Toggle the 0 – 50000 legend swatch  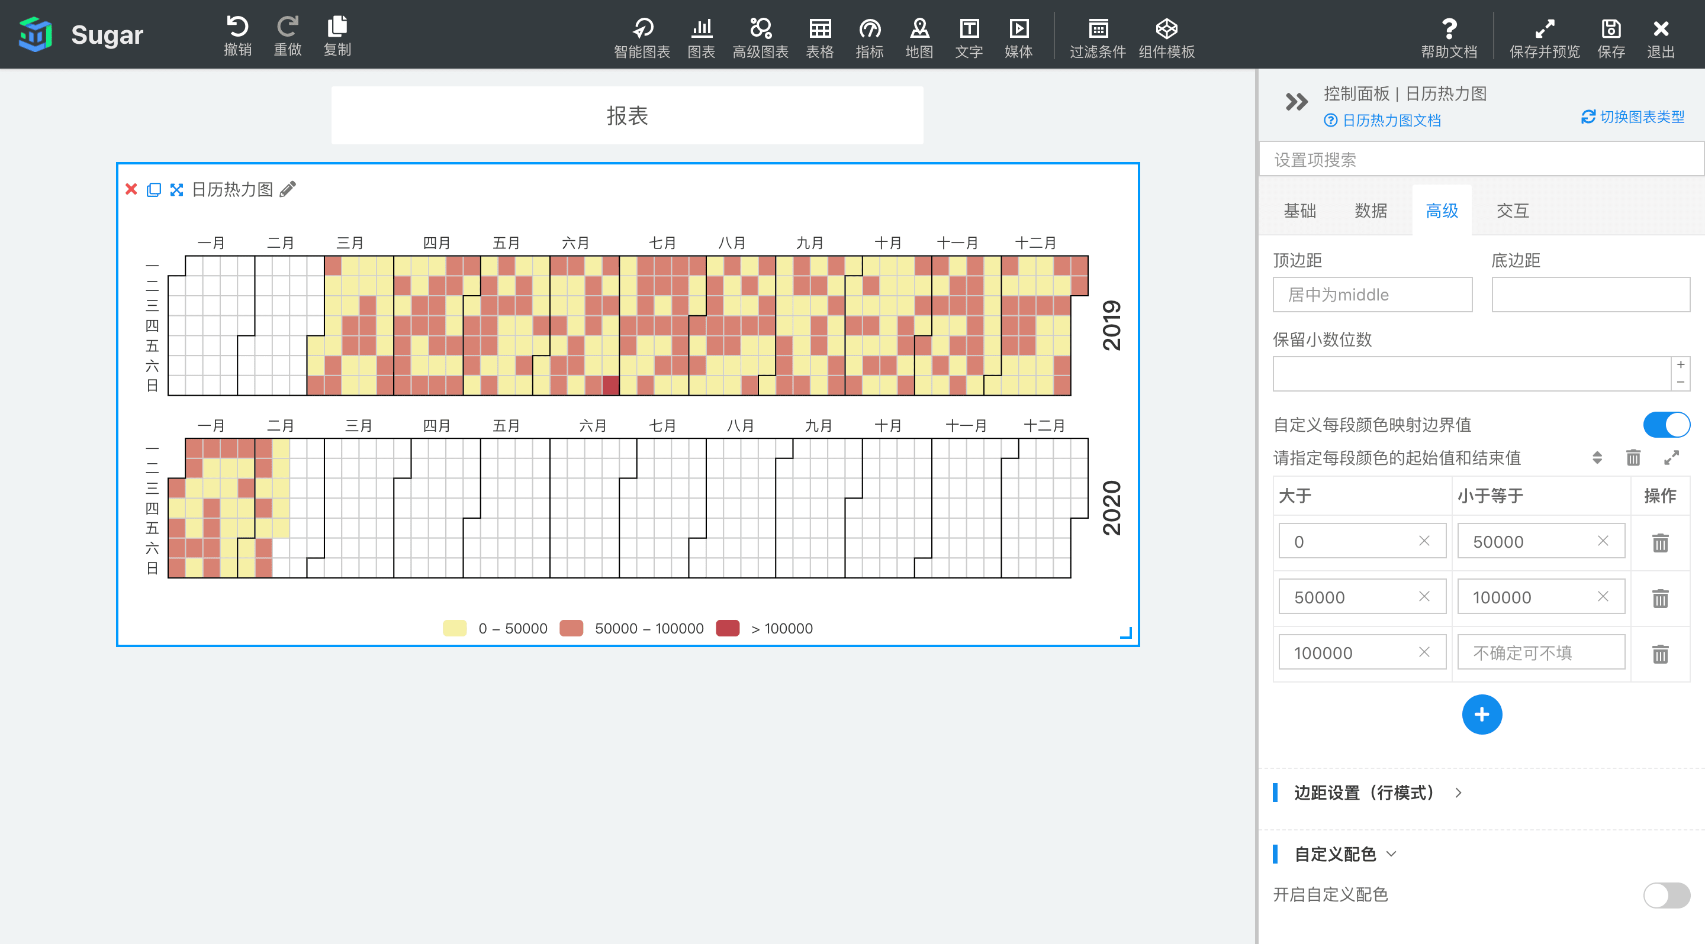click(455, 628)
